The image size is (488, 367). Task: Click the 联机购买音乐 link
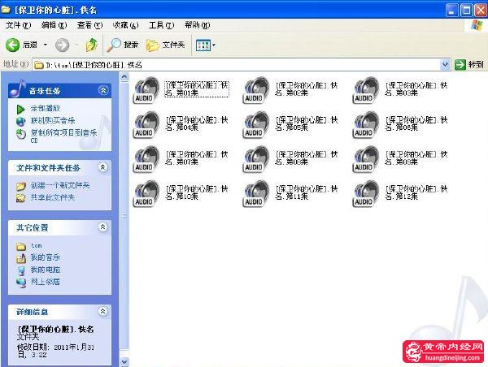click(53, 120)
